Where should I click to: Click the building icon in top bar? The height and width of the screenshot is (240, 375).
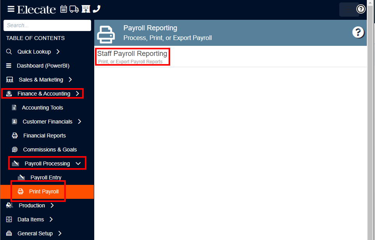[86, 9]
